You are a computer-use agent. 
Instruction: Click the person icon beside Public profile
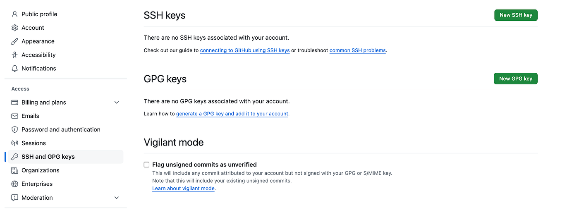15,14
